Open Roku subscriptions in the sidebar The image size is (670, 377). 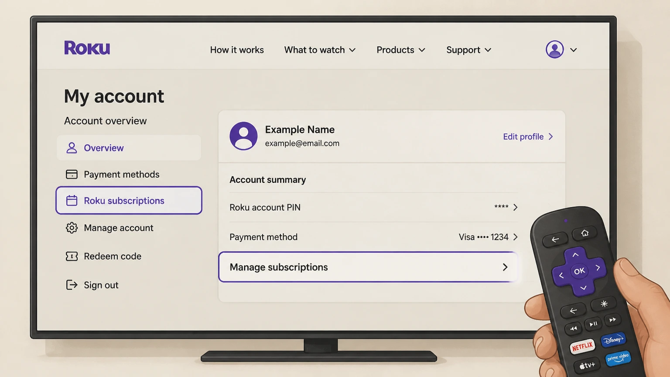click(x=129, y=200)
